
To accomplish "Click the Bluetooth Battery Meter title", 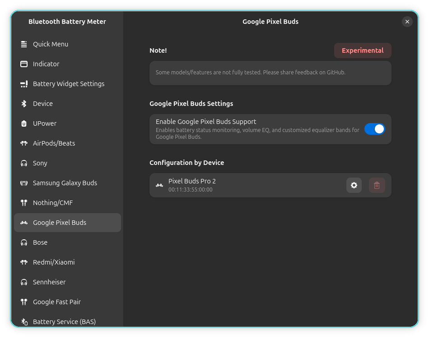I will [x=67, y=22].
